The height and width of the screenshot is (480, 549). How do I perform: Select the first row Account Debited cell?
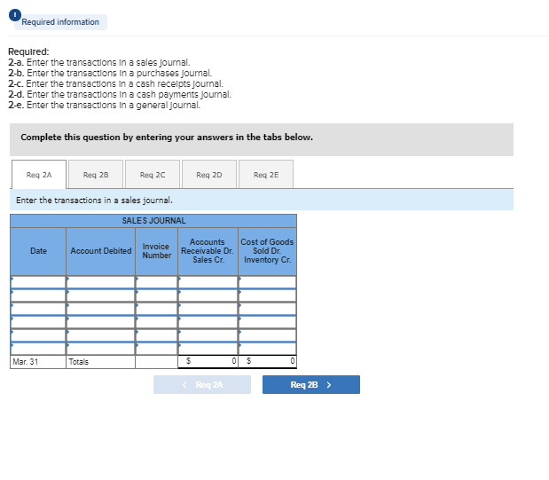coord(100,282)
